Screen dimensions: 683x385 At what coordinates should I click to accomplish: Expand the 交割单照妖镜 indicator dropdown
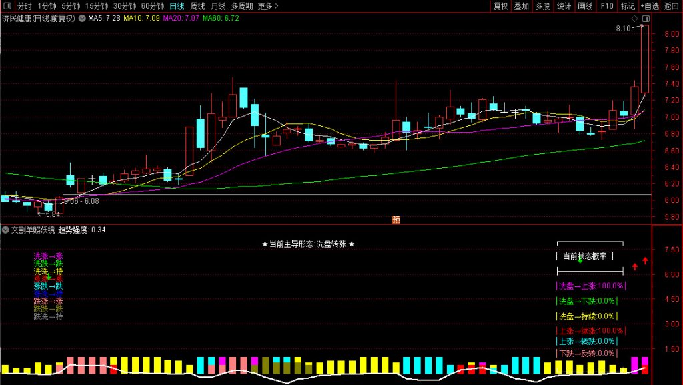click(x=6, y=230)
